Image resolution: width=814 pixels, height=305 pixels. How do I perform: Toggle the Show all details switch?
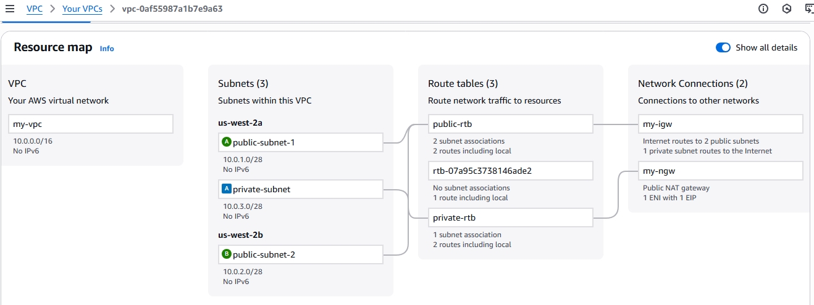coord(723,47)
